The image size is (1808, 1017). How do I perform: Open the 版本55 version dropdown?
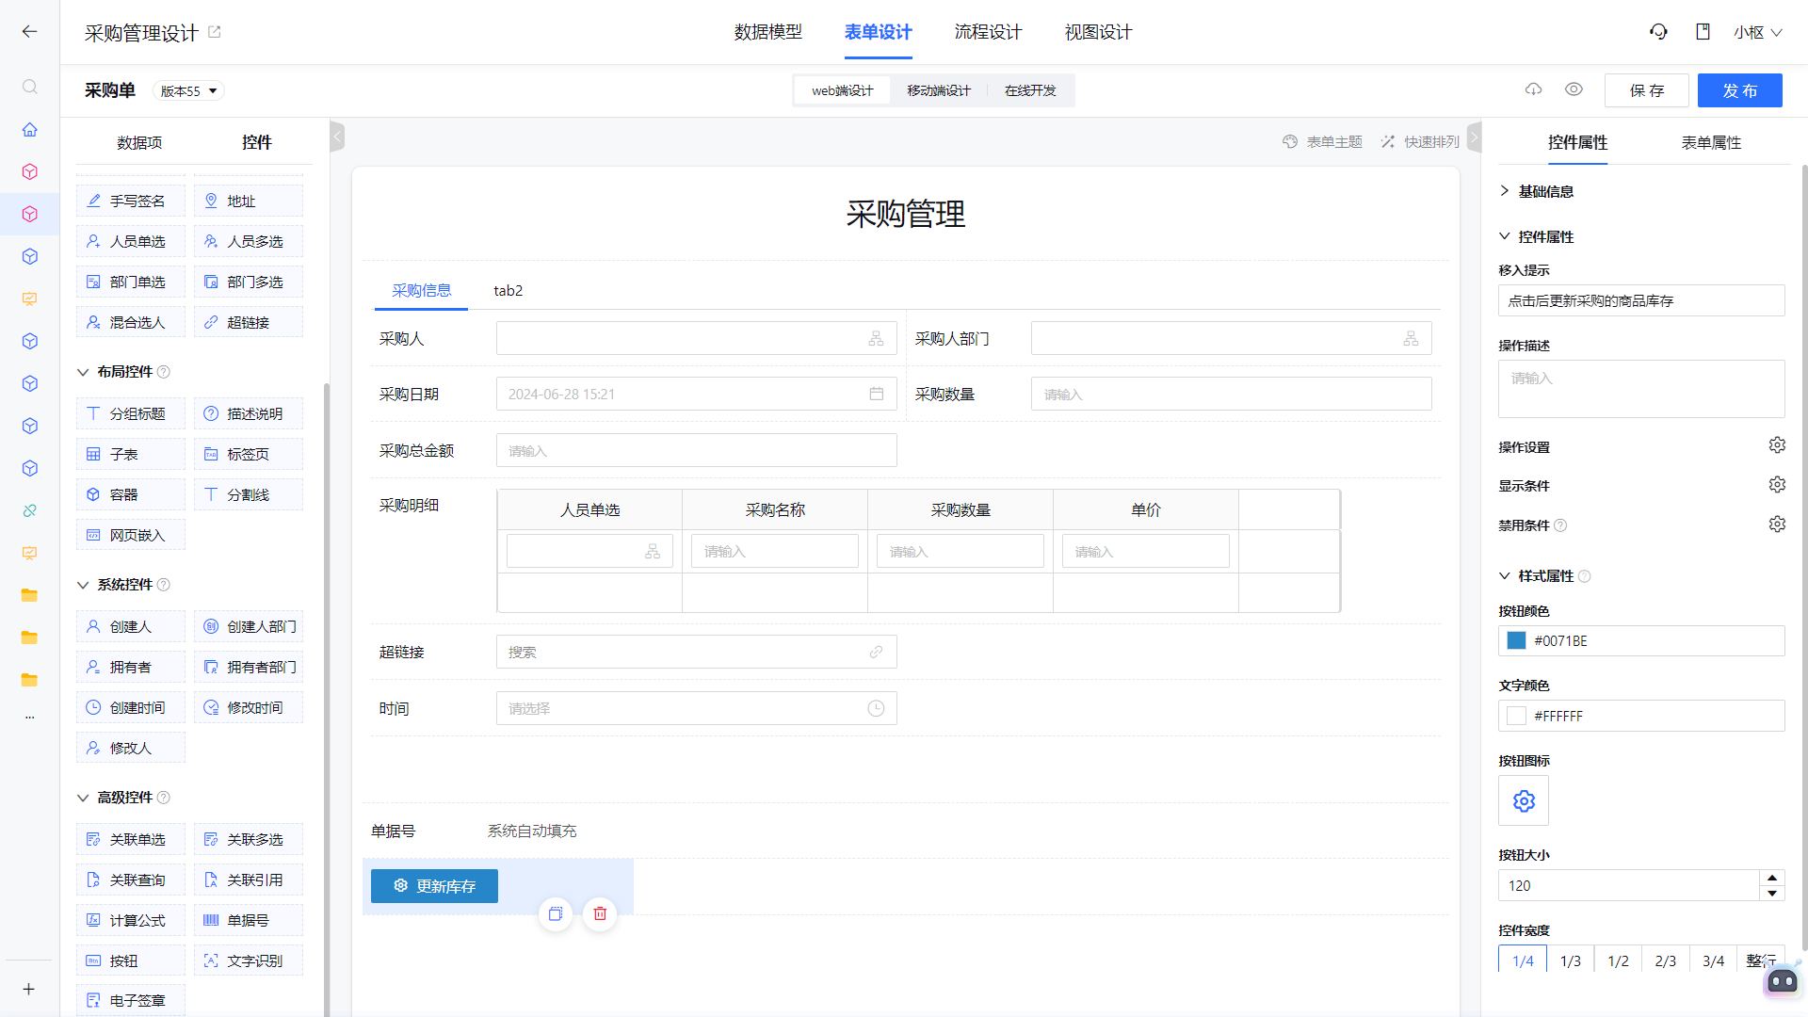pos(188,91)
